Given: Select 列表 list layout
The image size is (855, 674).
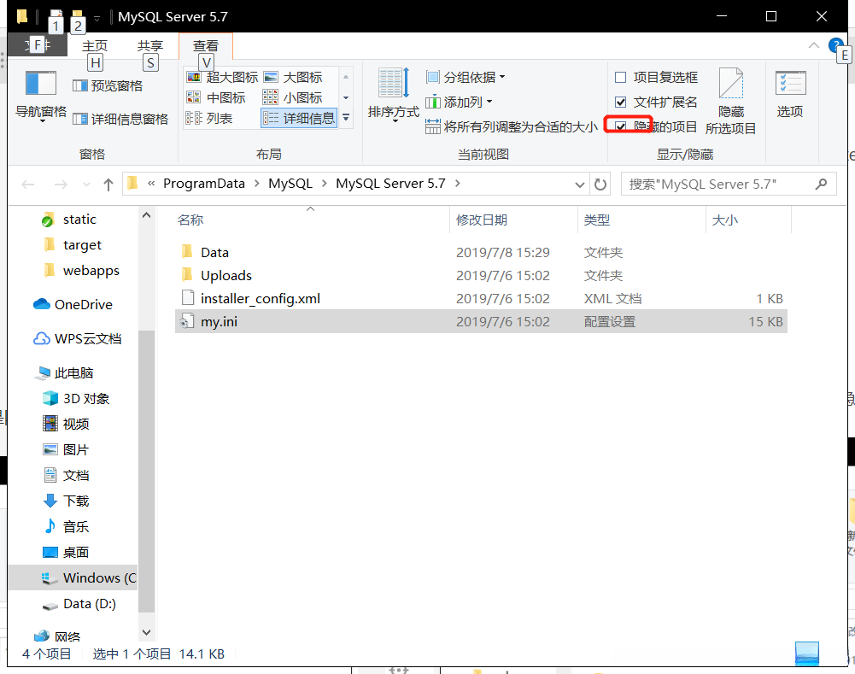Looking at the screenshot, I should click(209, 118).
